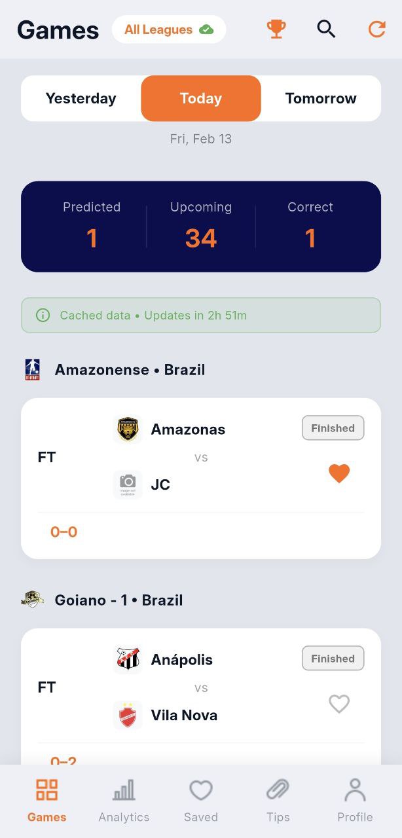Unfavorite the Amazonas vs JC match
Screen dimensions: 402x838
click(339, 473)
